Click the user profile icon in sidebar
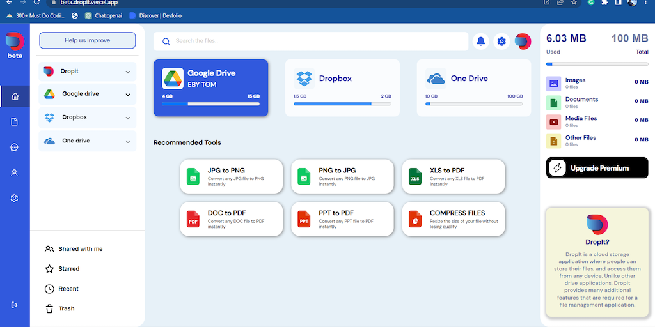 click(x=15, y=173)
